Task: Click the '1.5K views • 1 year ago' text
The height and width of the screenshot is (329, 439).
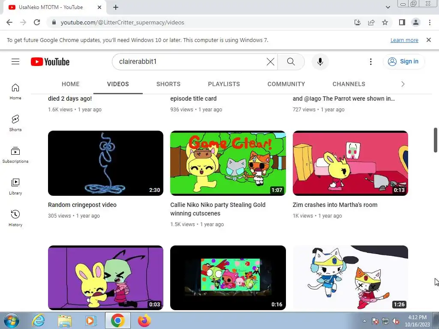Action: pyautogui.click(x=197, y=224)
